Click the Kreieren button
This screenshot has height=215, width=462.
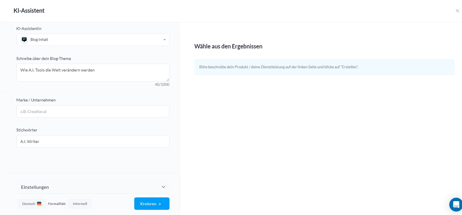152,204
